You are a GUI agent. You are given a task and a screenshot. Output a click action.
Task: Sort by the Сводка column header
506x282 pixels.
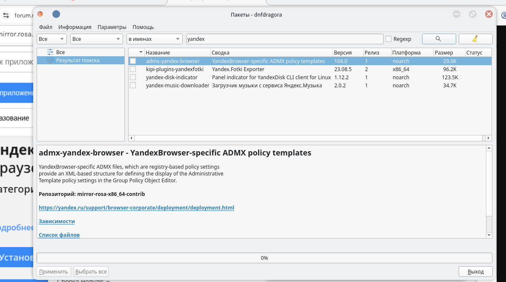click(271, 52)
